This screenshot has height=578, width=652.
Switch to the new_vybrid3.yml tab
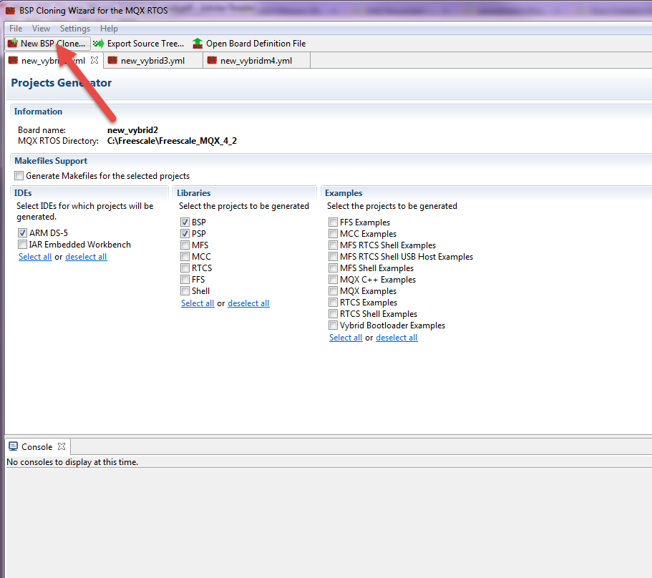[153, 61]
